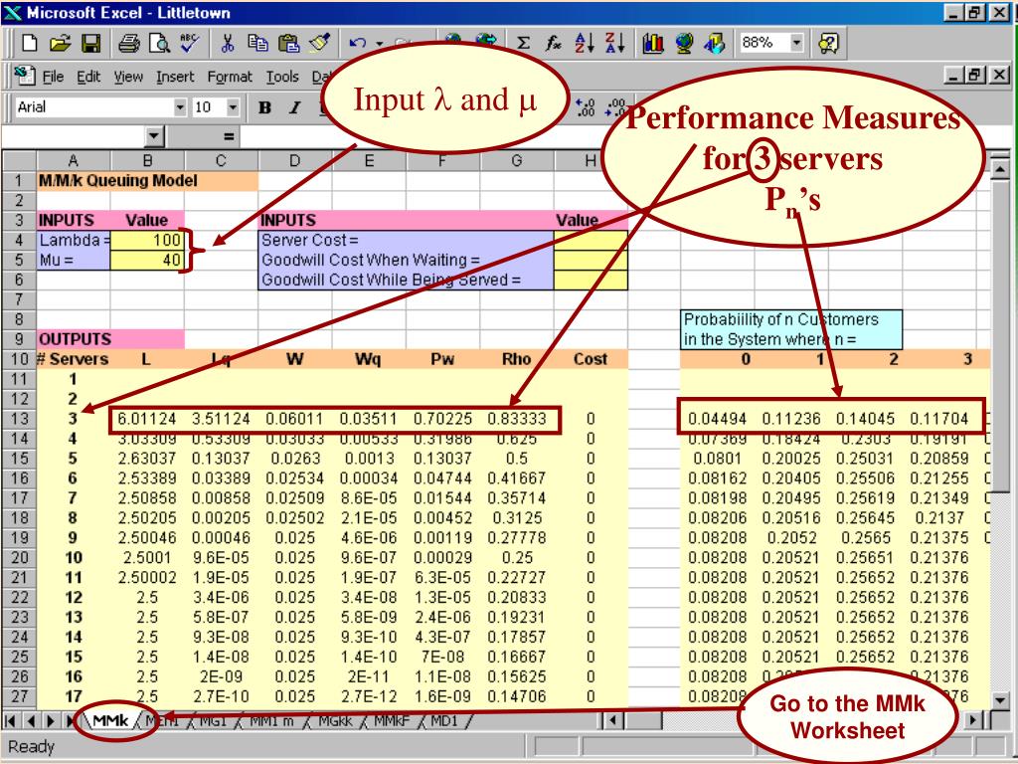Click the Open file folder icon

coord(60,44)
